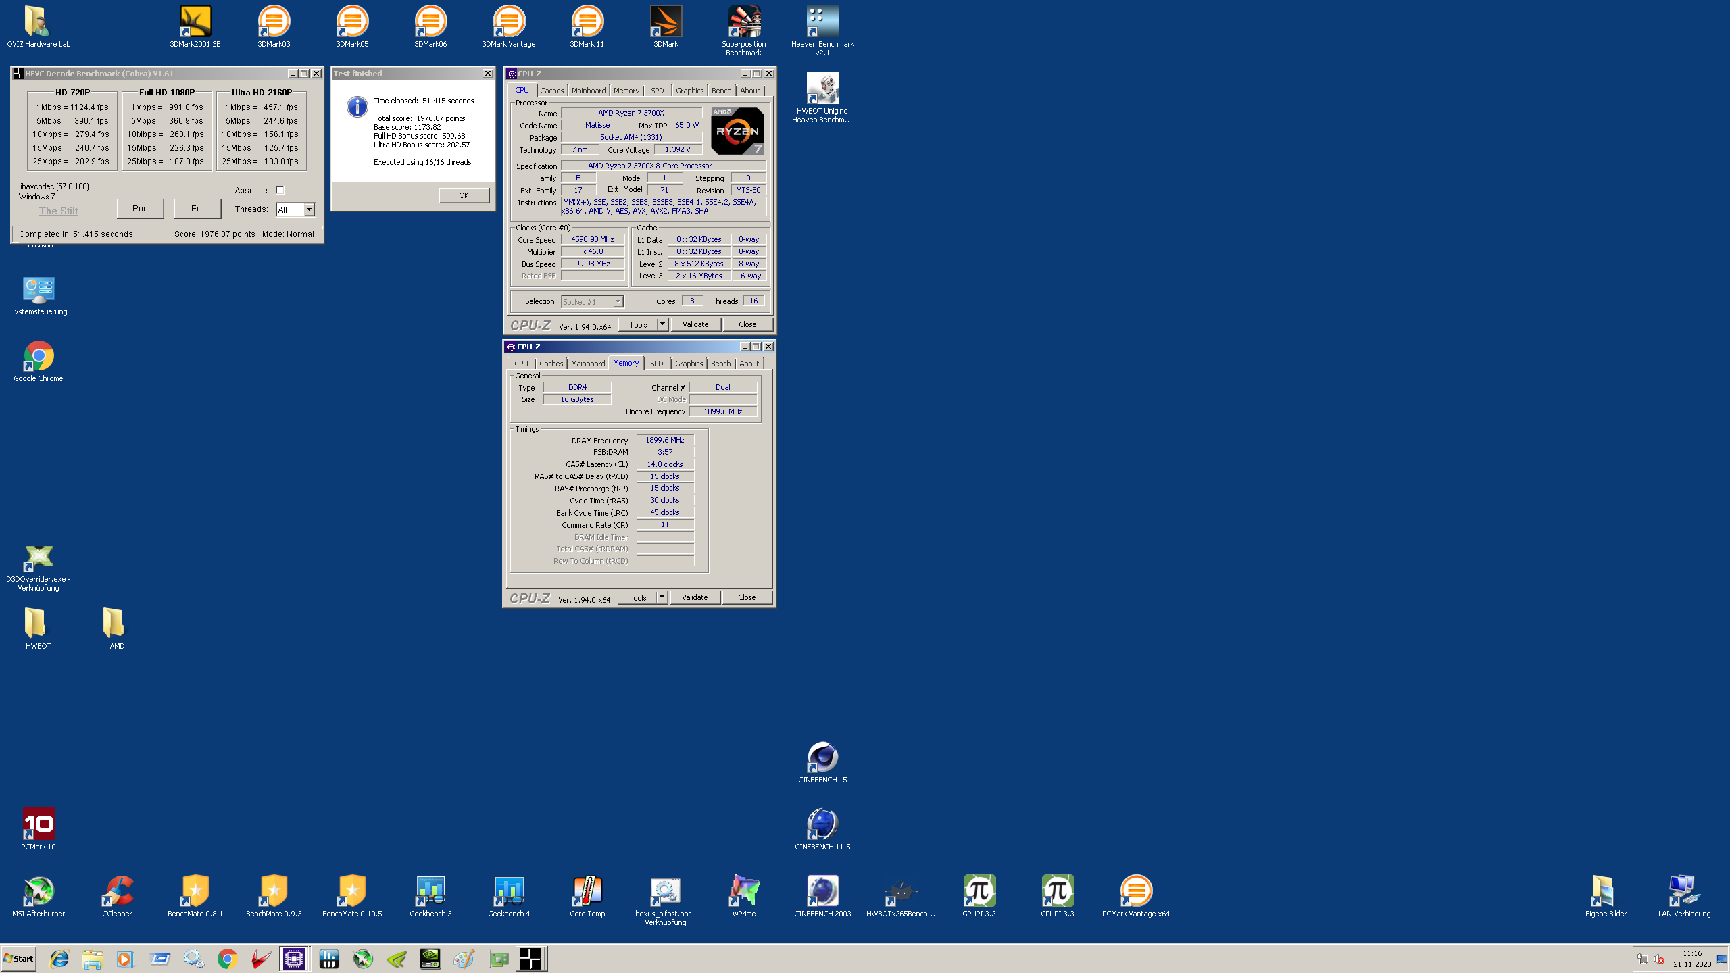Launch the Heaven Benchmark v2.1 desktop icon
Viewport: 1730px width, 973px height.
click(822, 30)
